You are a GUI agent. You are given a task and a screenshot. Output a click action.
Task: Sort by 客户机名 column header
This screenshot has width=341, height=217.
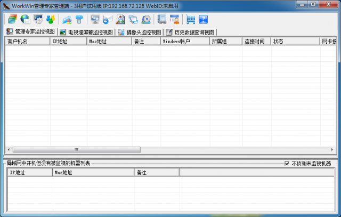tap(28, 42)
